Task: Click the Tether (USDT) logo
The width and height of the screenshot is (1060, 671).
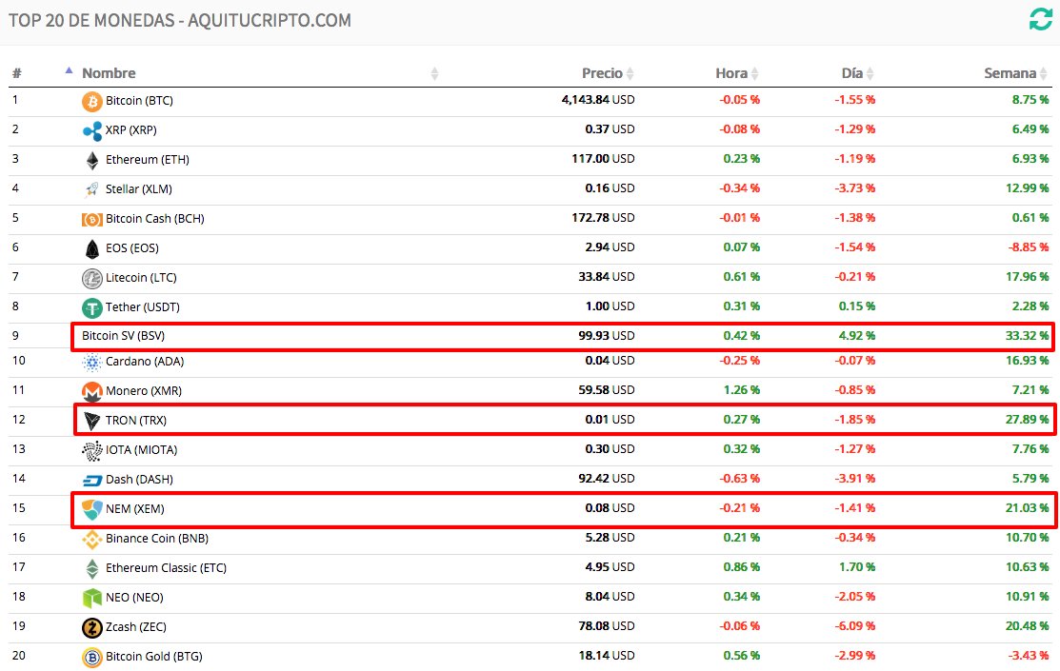Action: coord(92,308)
